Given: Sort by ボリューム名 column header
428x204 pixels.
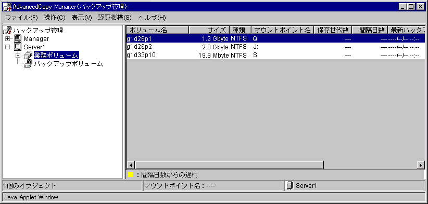Looking at the screenshot, I should coord(158,30).
